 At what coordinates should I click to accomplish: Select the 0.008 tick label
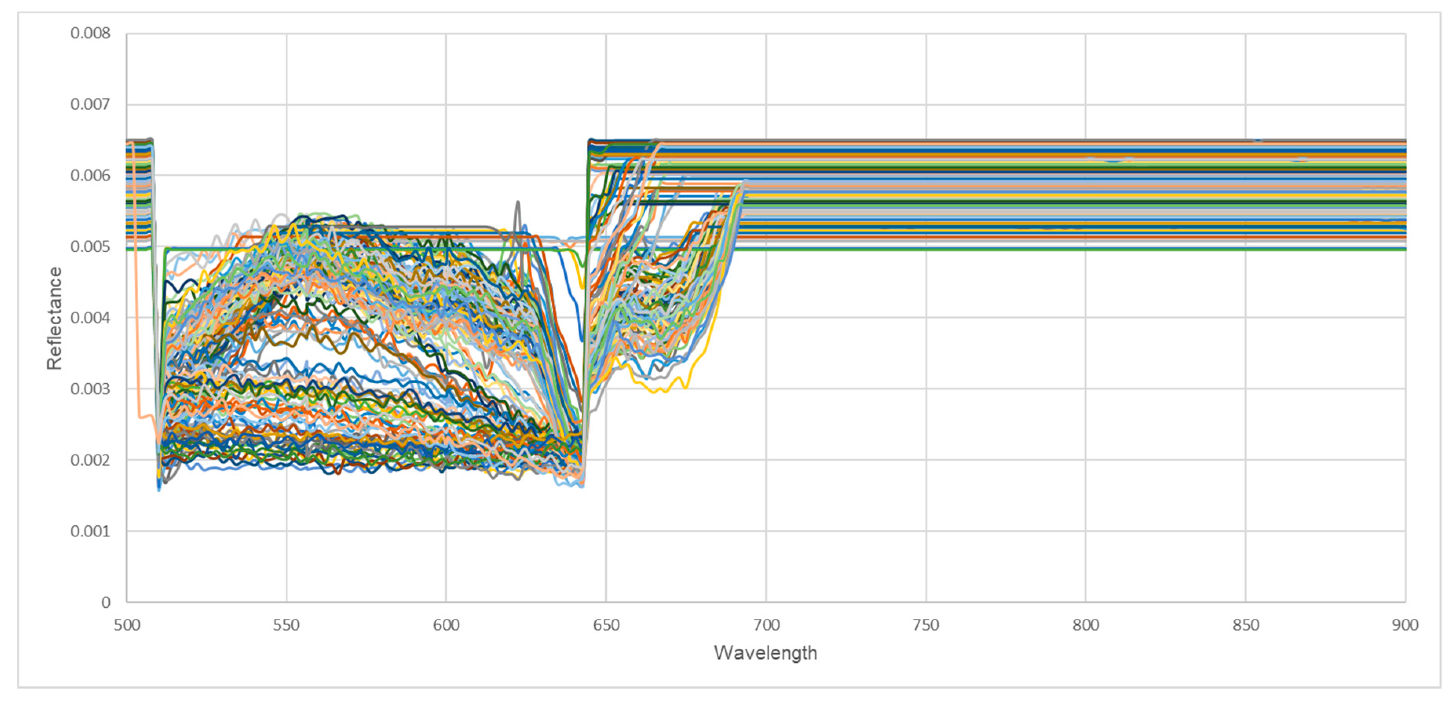(x=90, y=33)
